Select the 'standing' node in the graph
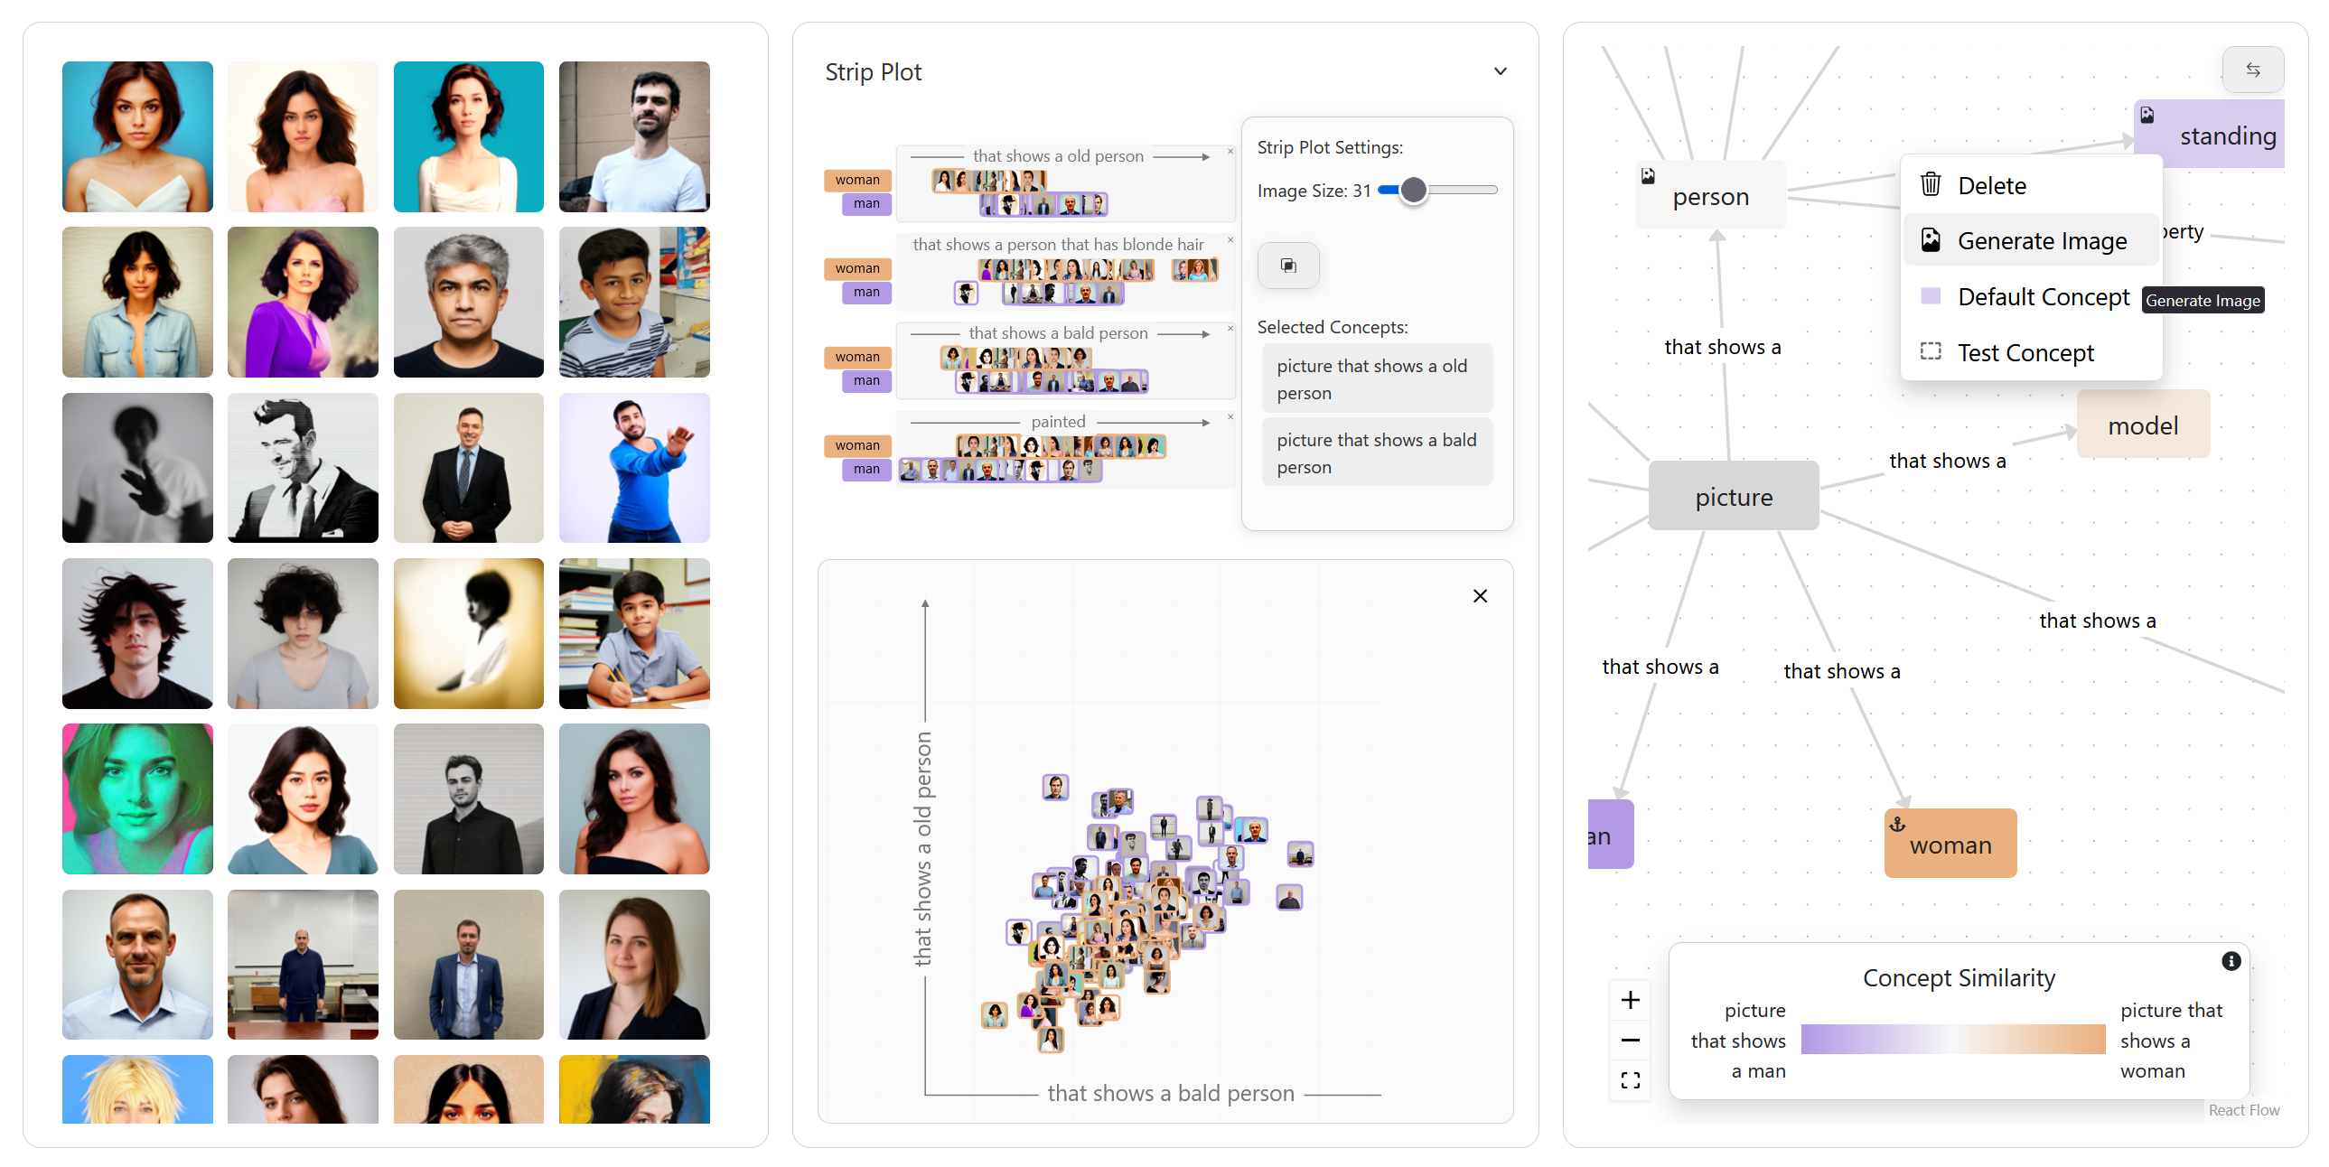Image resolution: width=2329 pixels, height=1167 pixels. (x=2210, y=135)
